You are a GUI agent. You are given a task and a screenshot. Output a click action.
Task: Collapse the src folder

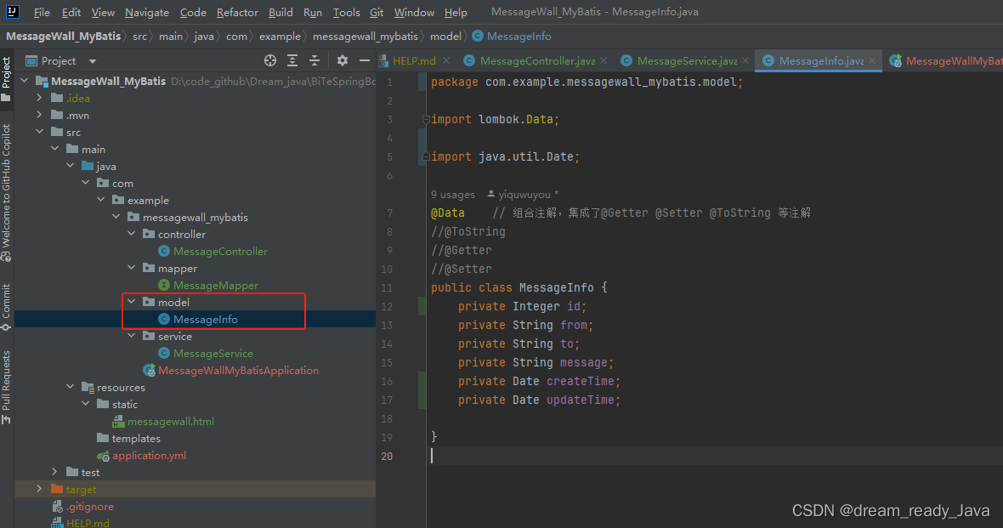(40, 132)
